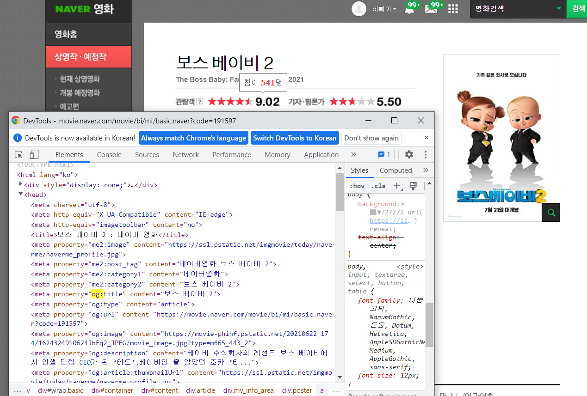Click the <style> source link in Styles
The width and height of the screenshot is (587, 396).
[x=410, y=266]
